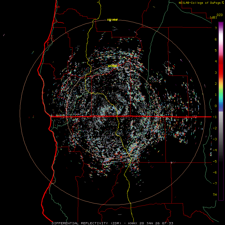225x225 pixels.
Task: Click the 20 JAN 26 date text
Action: 149,223
